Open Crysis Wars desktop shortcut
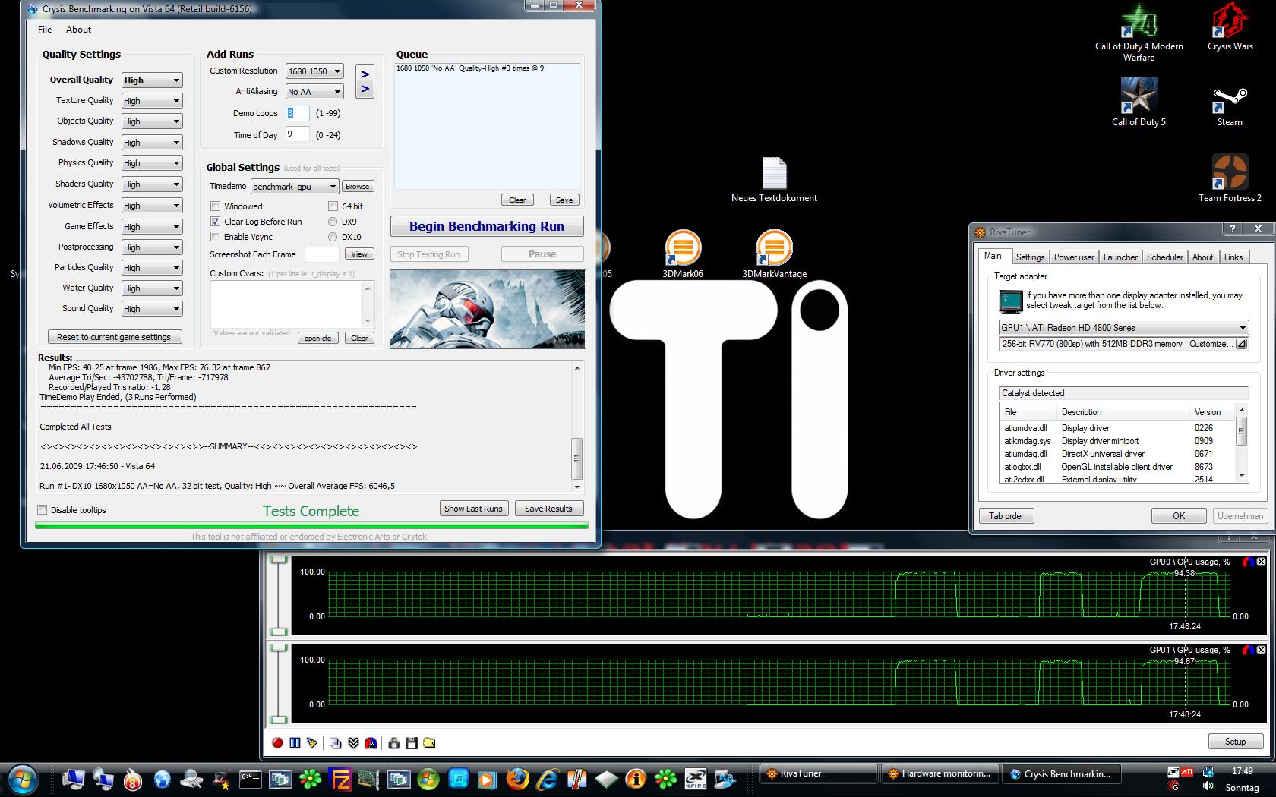 [x=1230, y=27]
